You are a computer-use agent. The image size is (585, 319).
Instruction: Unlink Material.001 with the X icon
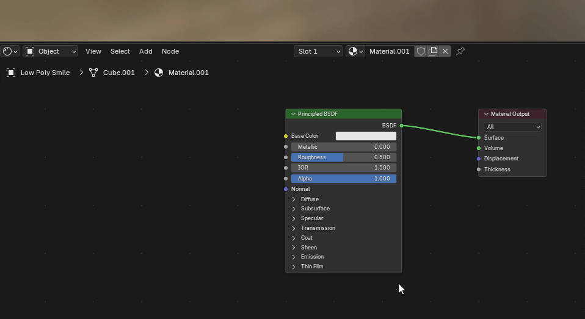[x=445, y=51]
